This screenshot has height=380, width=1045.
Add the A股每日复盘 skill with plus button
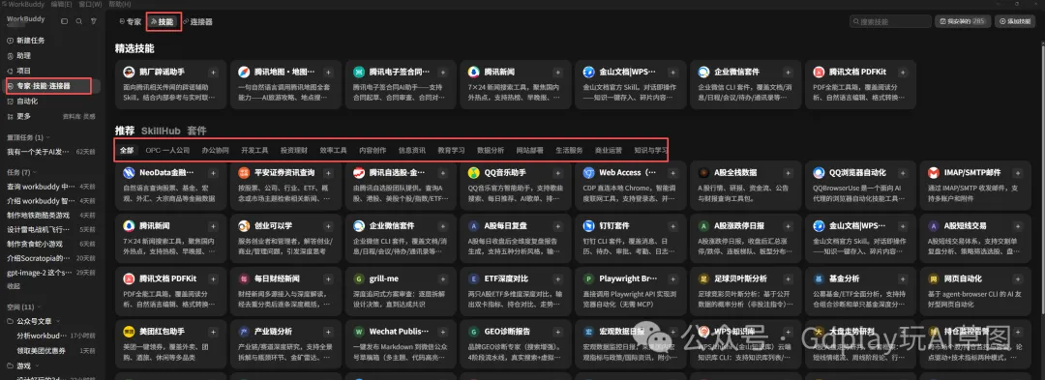pyautogui.click(x=558, y=225)
